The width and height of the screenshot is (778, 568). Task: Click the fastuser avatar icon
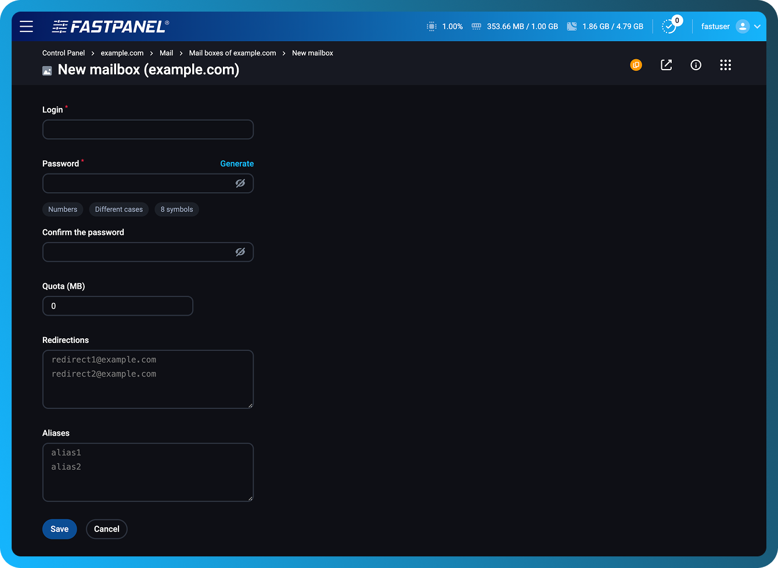click(743, 26)
